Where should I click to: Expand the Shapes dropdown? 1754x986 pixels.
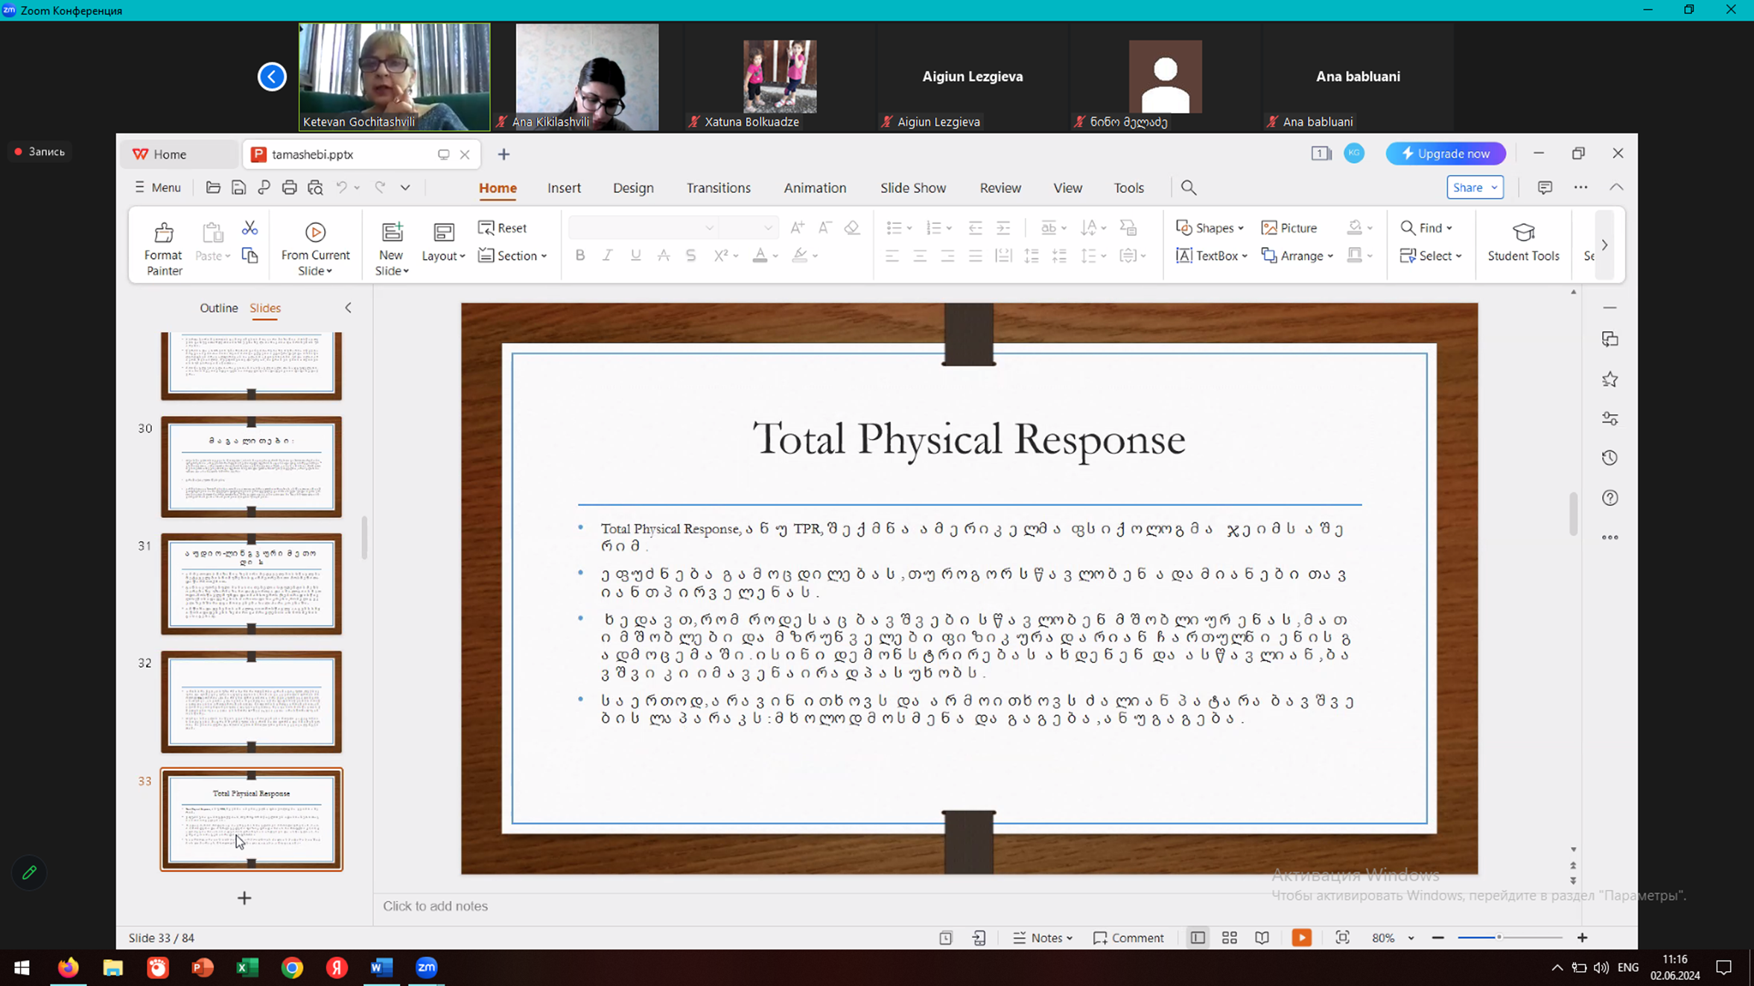[x=1210, y=228]
